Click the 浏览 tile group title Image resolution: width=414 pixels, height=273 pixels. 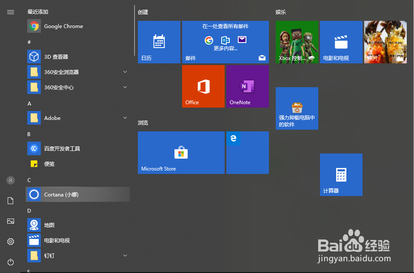[143, 122]
